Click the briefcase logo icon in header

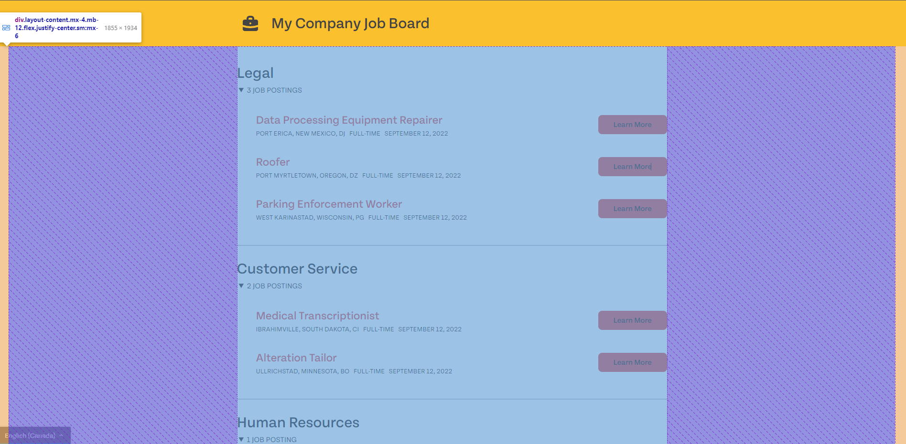pos(250,23)
